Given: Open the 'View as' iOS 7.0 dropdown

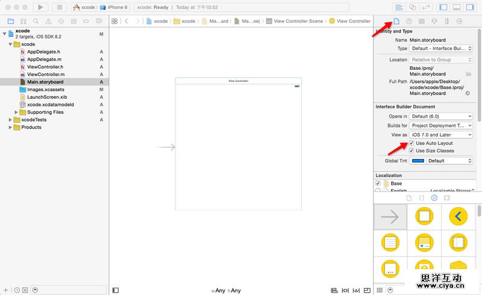Looking at the screenshot, I should 440,135.
